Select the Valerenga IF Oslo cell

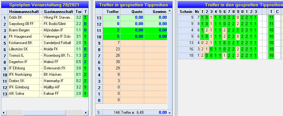tap(59, 36)
